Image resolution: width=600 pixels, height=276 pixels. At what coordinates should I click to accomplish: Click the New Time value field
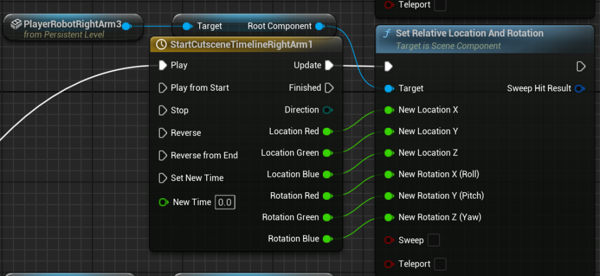pyautogui.click(x=224, y=202)
